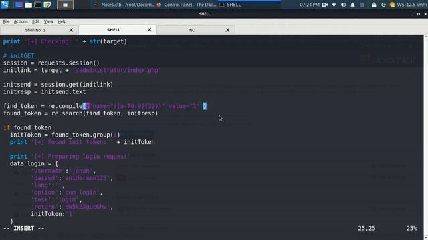The width and height of the screenshot is (428, 240).
Task: Open the network status tray icon
Action: 334,5
